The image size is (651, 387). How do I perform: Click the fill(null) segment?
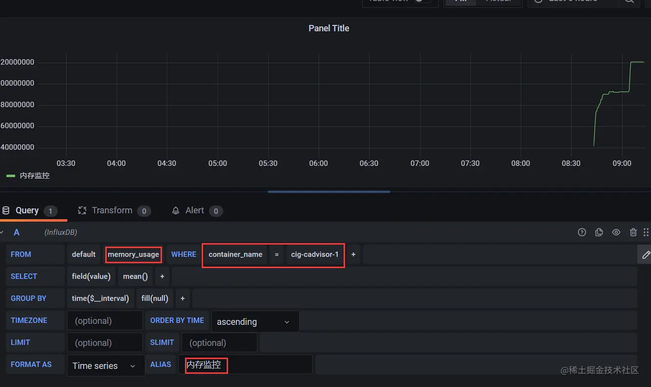pyautogui.click(x=155, y=298)
